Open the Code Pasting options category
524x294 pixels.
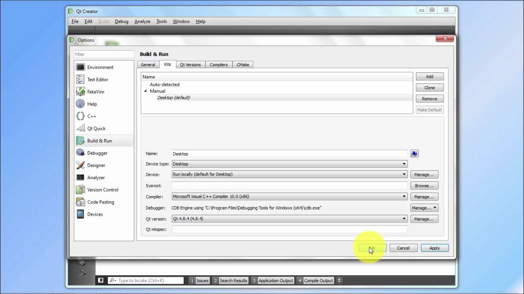pyautogui.click(x=104, y=202)
